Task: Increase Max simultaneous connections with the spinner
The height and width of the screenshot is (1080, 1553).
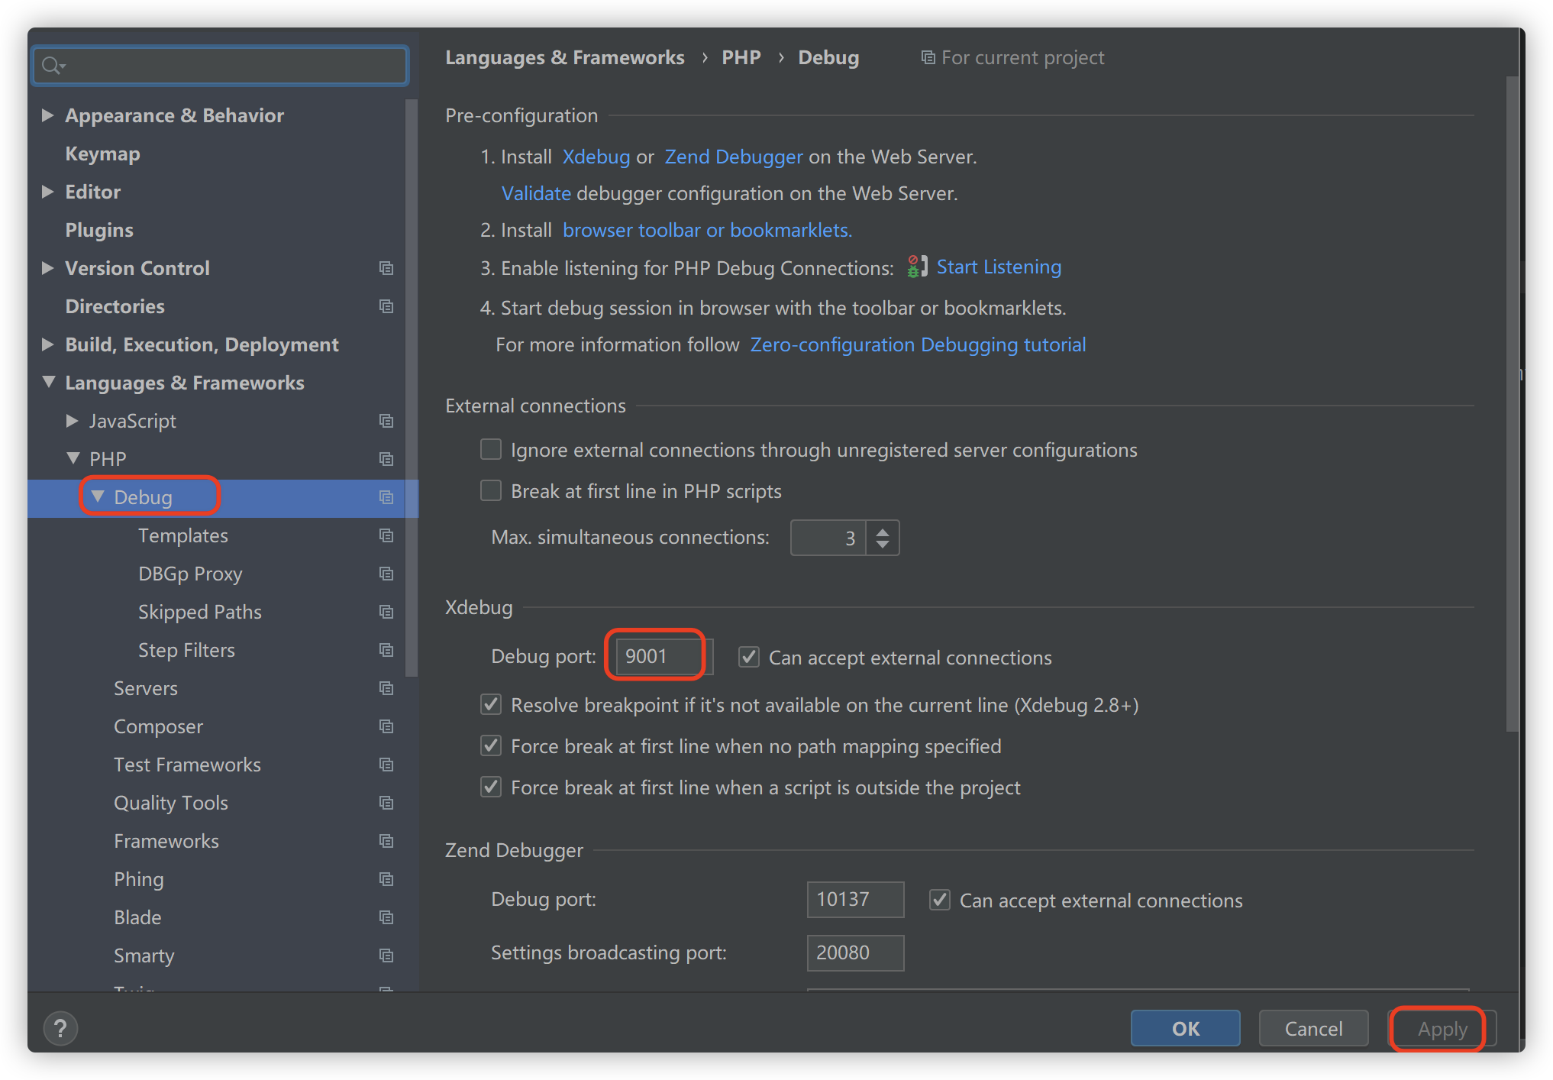Action: pos(883,531)
